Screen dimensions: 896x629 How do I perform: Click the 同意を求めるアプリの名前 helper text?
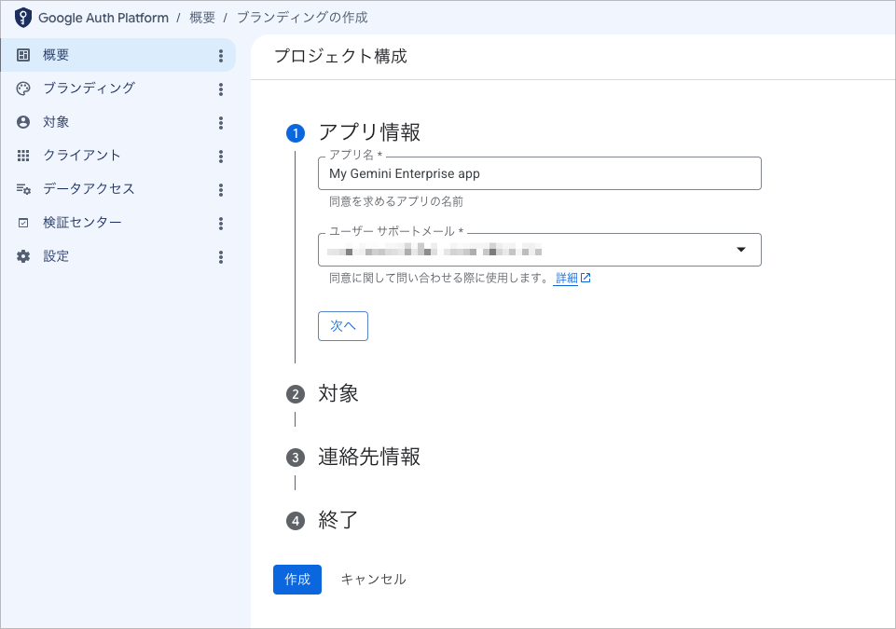[x=396, y=201]
